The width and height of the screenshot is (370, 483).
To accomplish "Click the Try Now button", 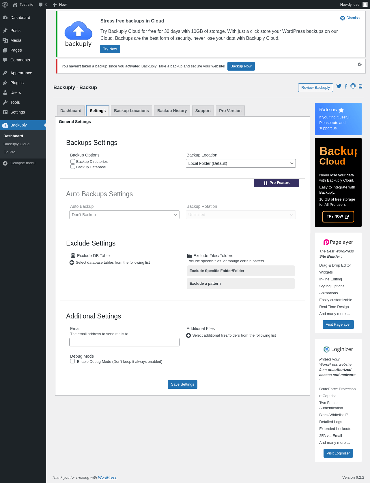I will 110,49.
